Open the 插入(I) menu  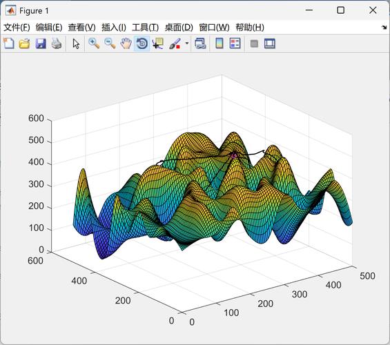114,28
